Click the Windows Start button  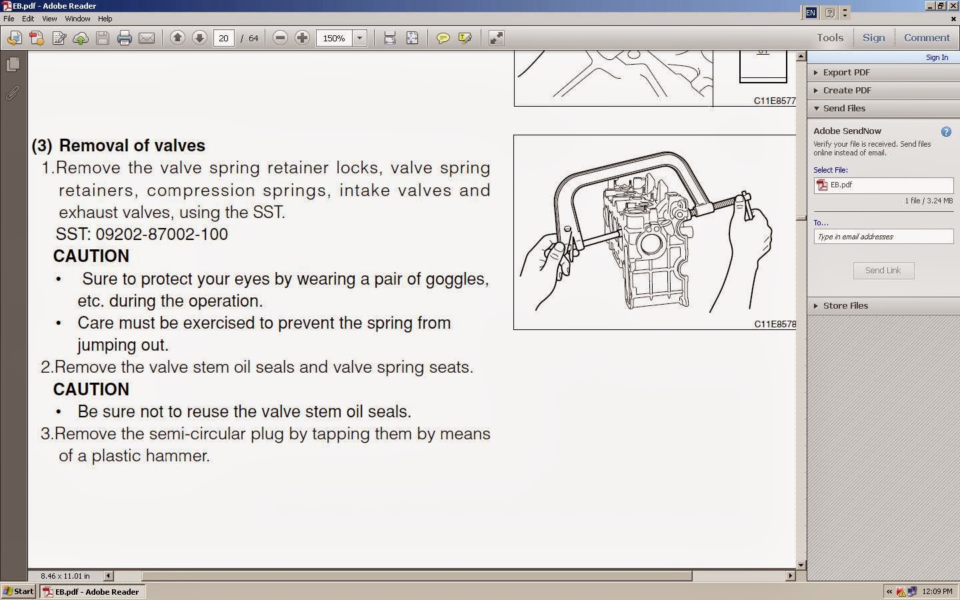19,591
